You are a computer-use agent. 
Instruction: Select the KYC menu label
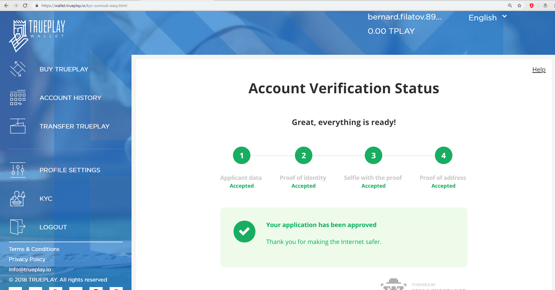pyautogui.click(x=46, y=198)
